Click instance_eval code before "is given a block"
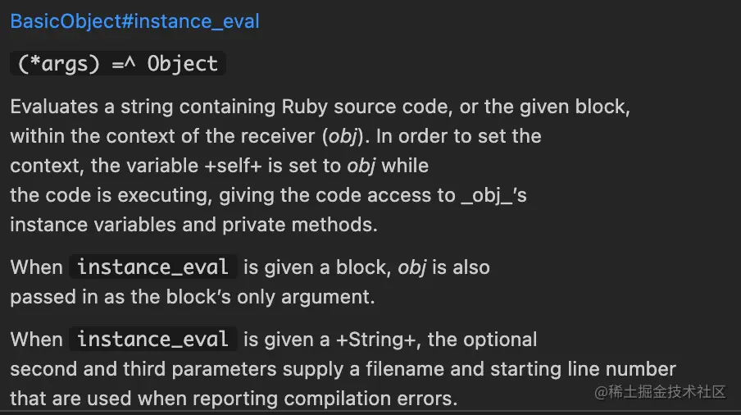This screenshot has width=741, height=415. click(x=153, y=267)
